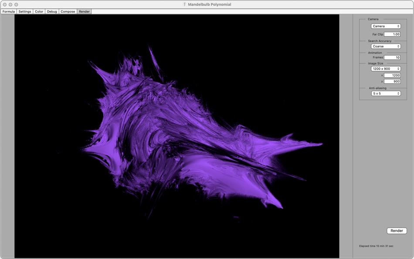Click the Mandelbulb Polynomial window title
Viewport: 414px width, 259px height.
tap(209, 4)
